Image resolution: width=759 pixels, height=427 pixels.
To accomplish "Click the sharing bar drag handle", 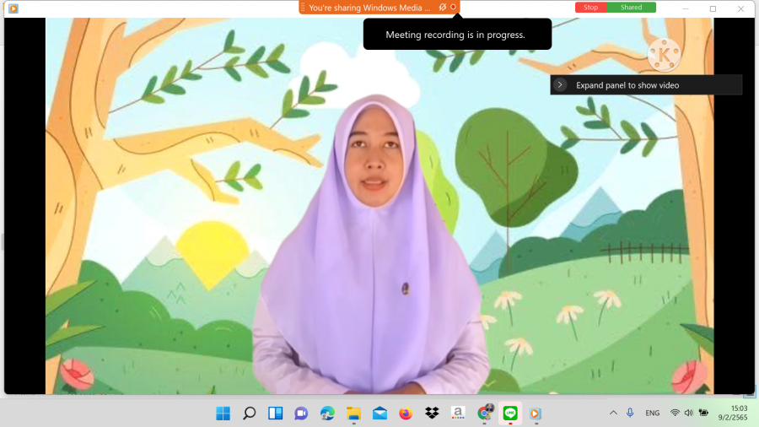I will tap(304, 8).
